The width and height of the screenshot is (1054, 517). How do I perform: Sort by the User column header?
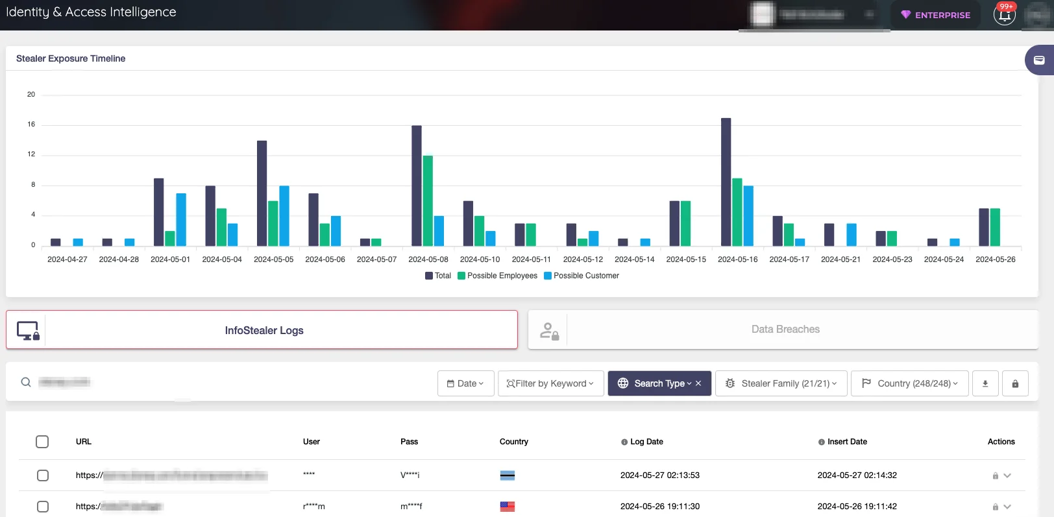312,442
